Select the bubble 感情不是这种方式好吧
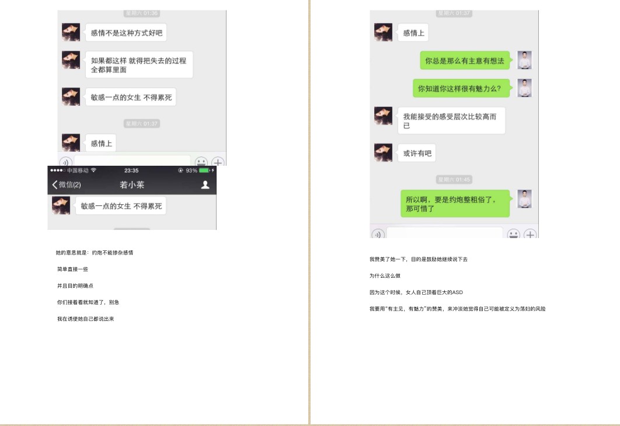The height and width of the screenshot is (426, 620). 127,33
